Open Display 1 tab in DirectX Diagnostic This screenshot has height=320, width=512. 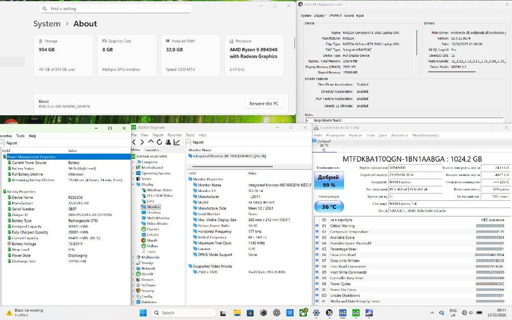pos(319,15)
